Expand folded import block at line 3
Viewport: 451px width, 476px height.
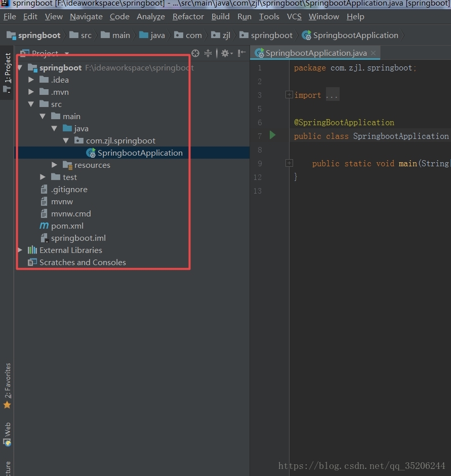(x=289, y=95)
